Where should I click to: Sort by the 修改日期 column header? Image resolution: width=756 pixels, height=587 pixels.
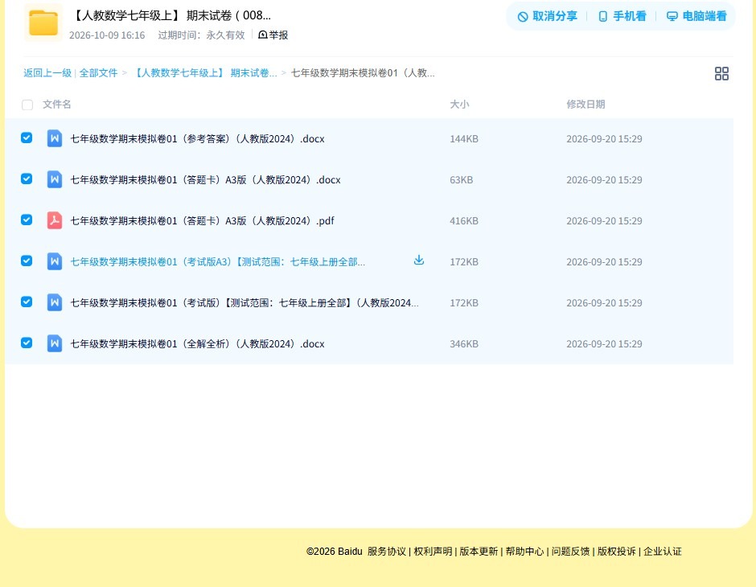coord(585,104)
